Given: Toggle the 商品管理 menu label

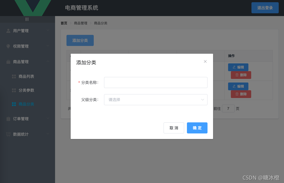Looking at the screenshot, I should click(21, 62).
